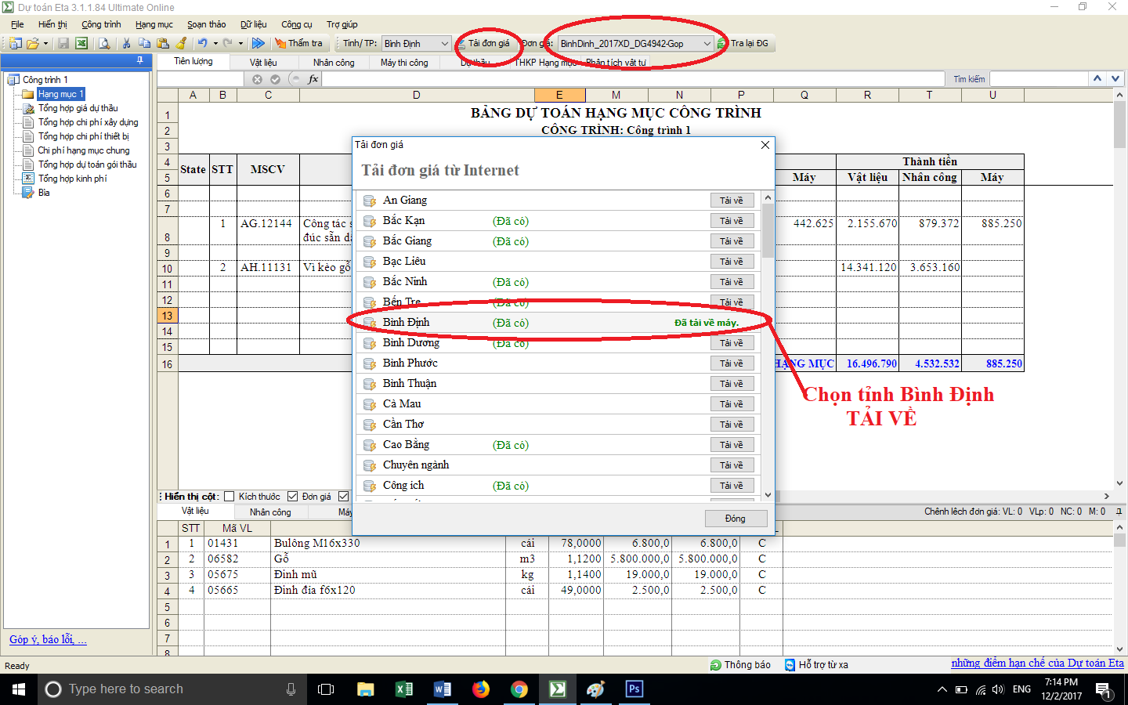The image size is (1128, 705).
Task: Open dropdown arrow beside the open folder icon
Action: [45, 44]
